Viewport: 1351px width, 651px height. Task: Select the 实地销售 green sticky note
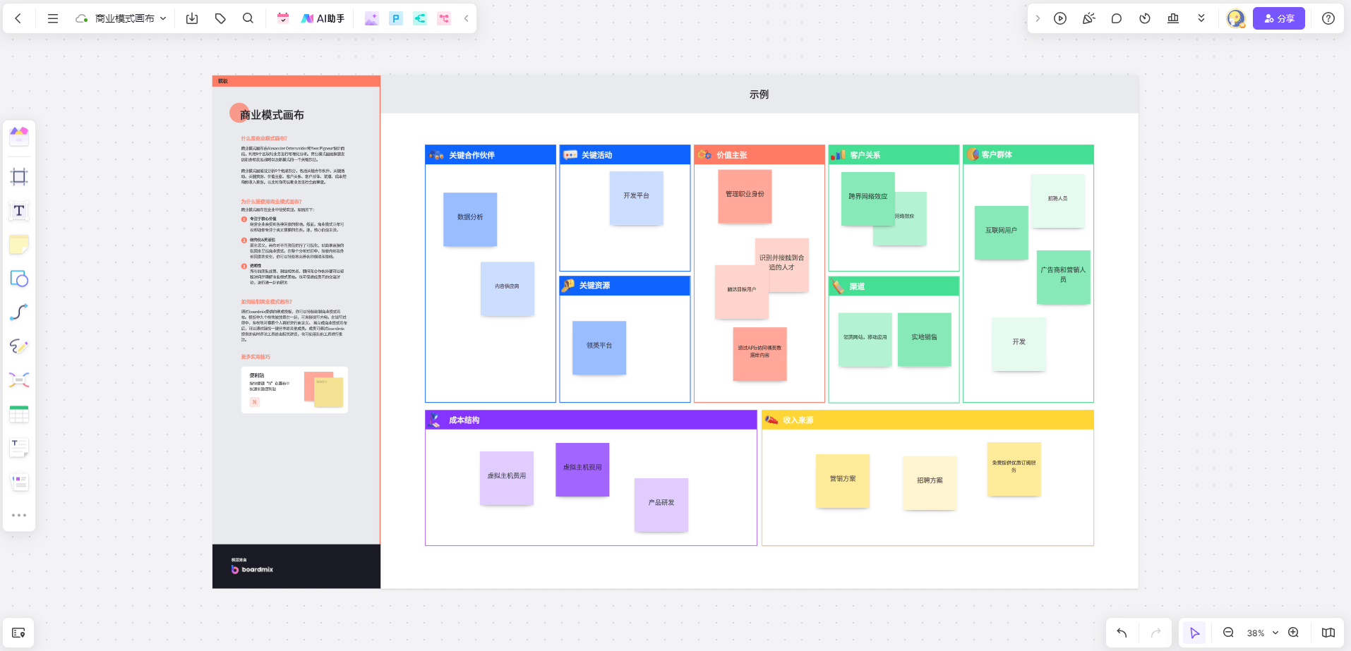pyautogui.click(x=925, y=339)
